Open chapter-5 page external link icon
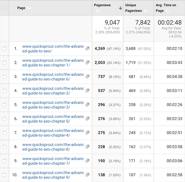This screenshot has width=185, height=182. click(87, 119)
